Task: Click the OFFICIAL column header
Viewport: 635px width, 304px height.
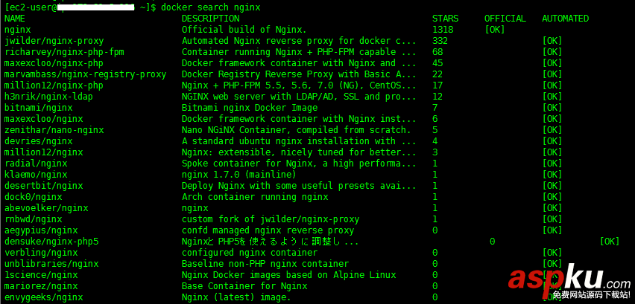Action: (505, 19)
